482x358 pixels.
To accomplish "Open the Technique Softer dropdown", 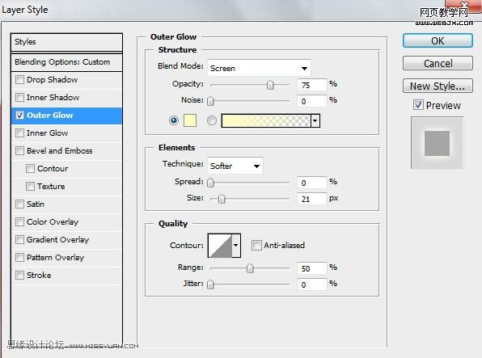I will [235, 166].
